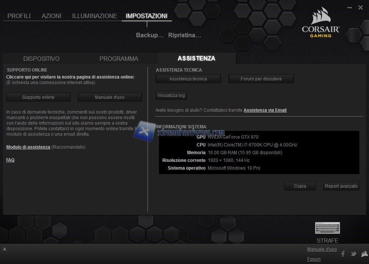
Task: Click the Report avanzato button
Action: [x=341, y=186]
